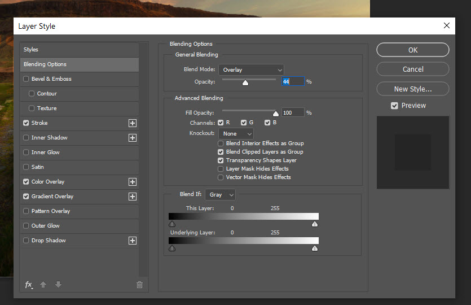
Task: Add another Stroke effect with plus icon
Action: [133, 123]
